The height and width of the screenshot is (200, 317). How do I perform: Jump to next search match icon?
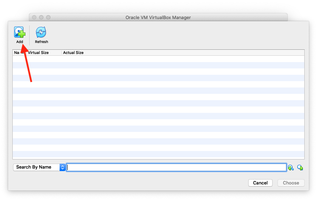click(300, 168)
